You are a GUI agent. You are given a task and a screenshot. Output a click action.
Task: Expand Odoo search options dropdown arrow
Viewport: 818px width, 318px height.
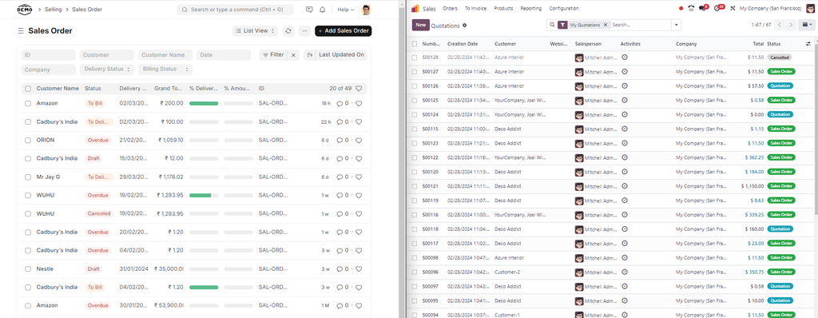(677, 25)
